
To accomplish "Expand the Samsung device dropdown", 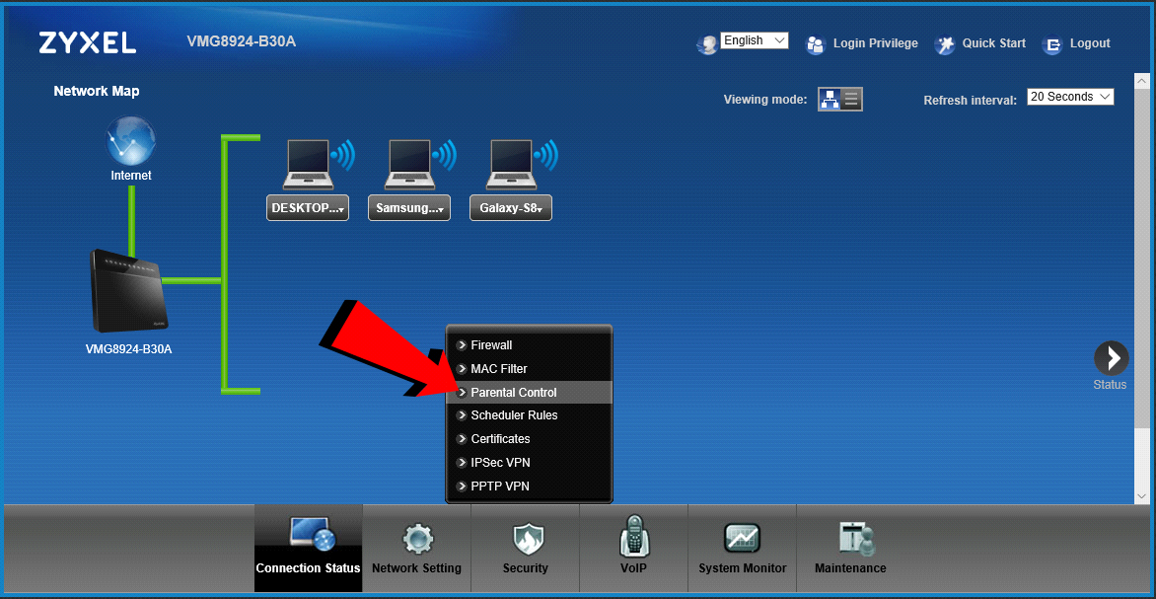I will 409,208.
